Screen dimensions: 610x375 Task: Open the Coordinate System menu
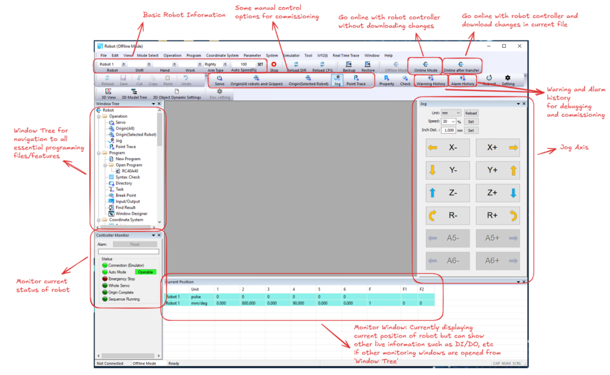[x=222, y=55]
